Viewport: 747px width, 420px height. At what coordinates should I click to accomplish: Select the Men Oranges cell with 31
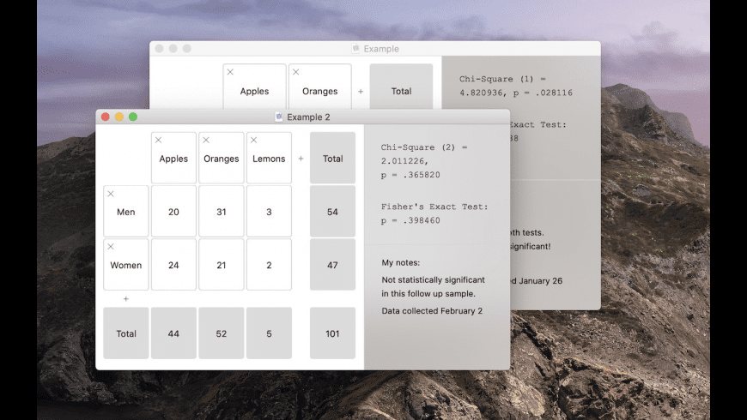coord(221,212)
